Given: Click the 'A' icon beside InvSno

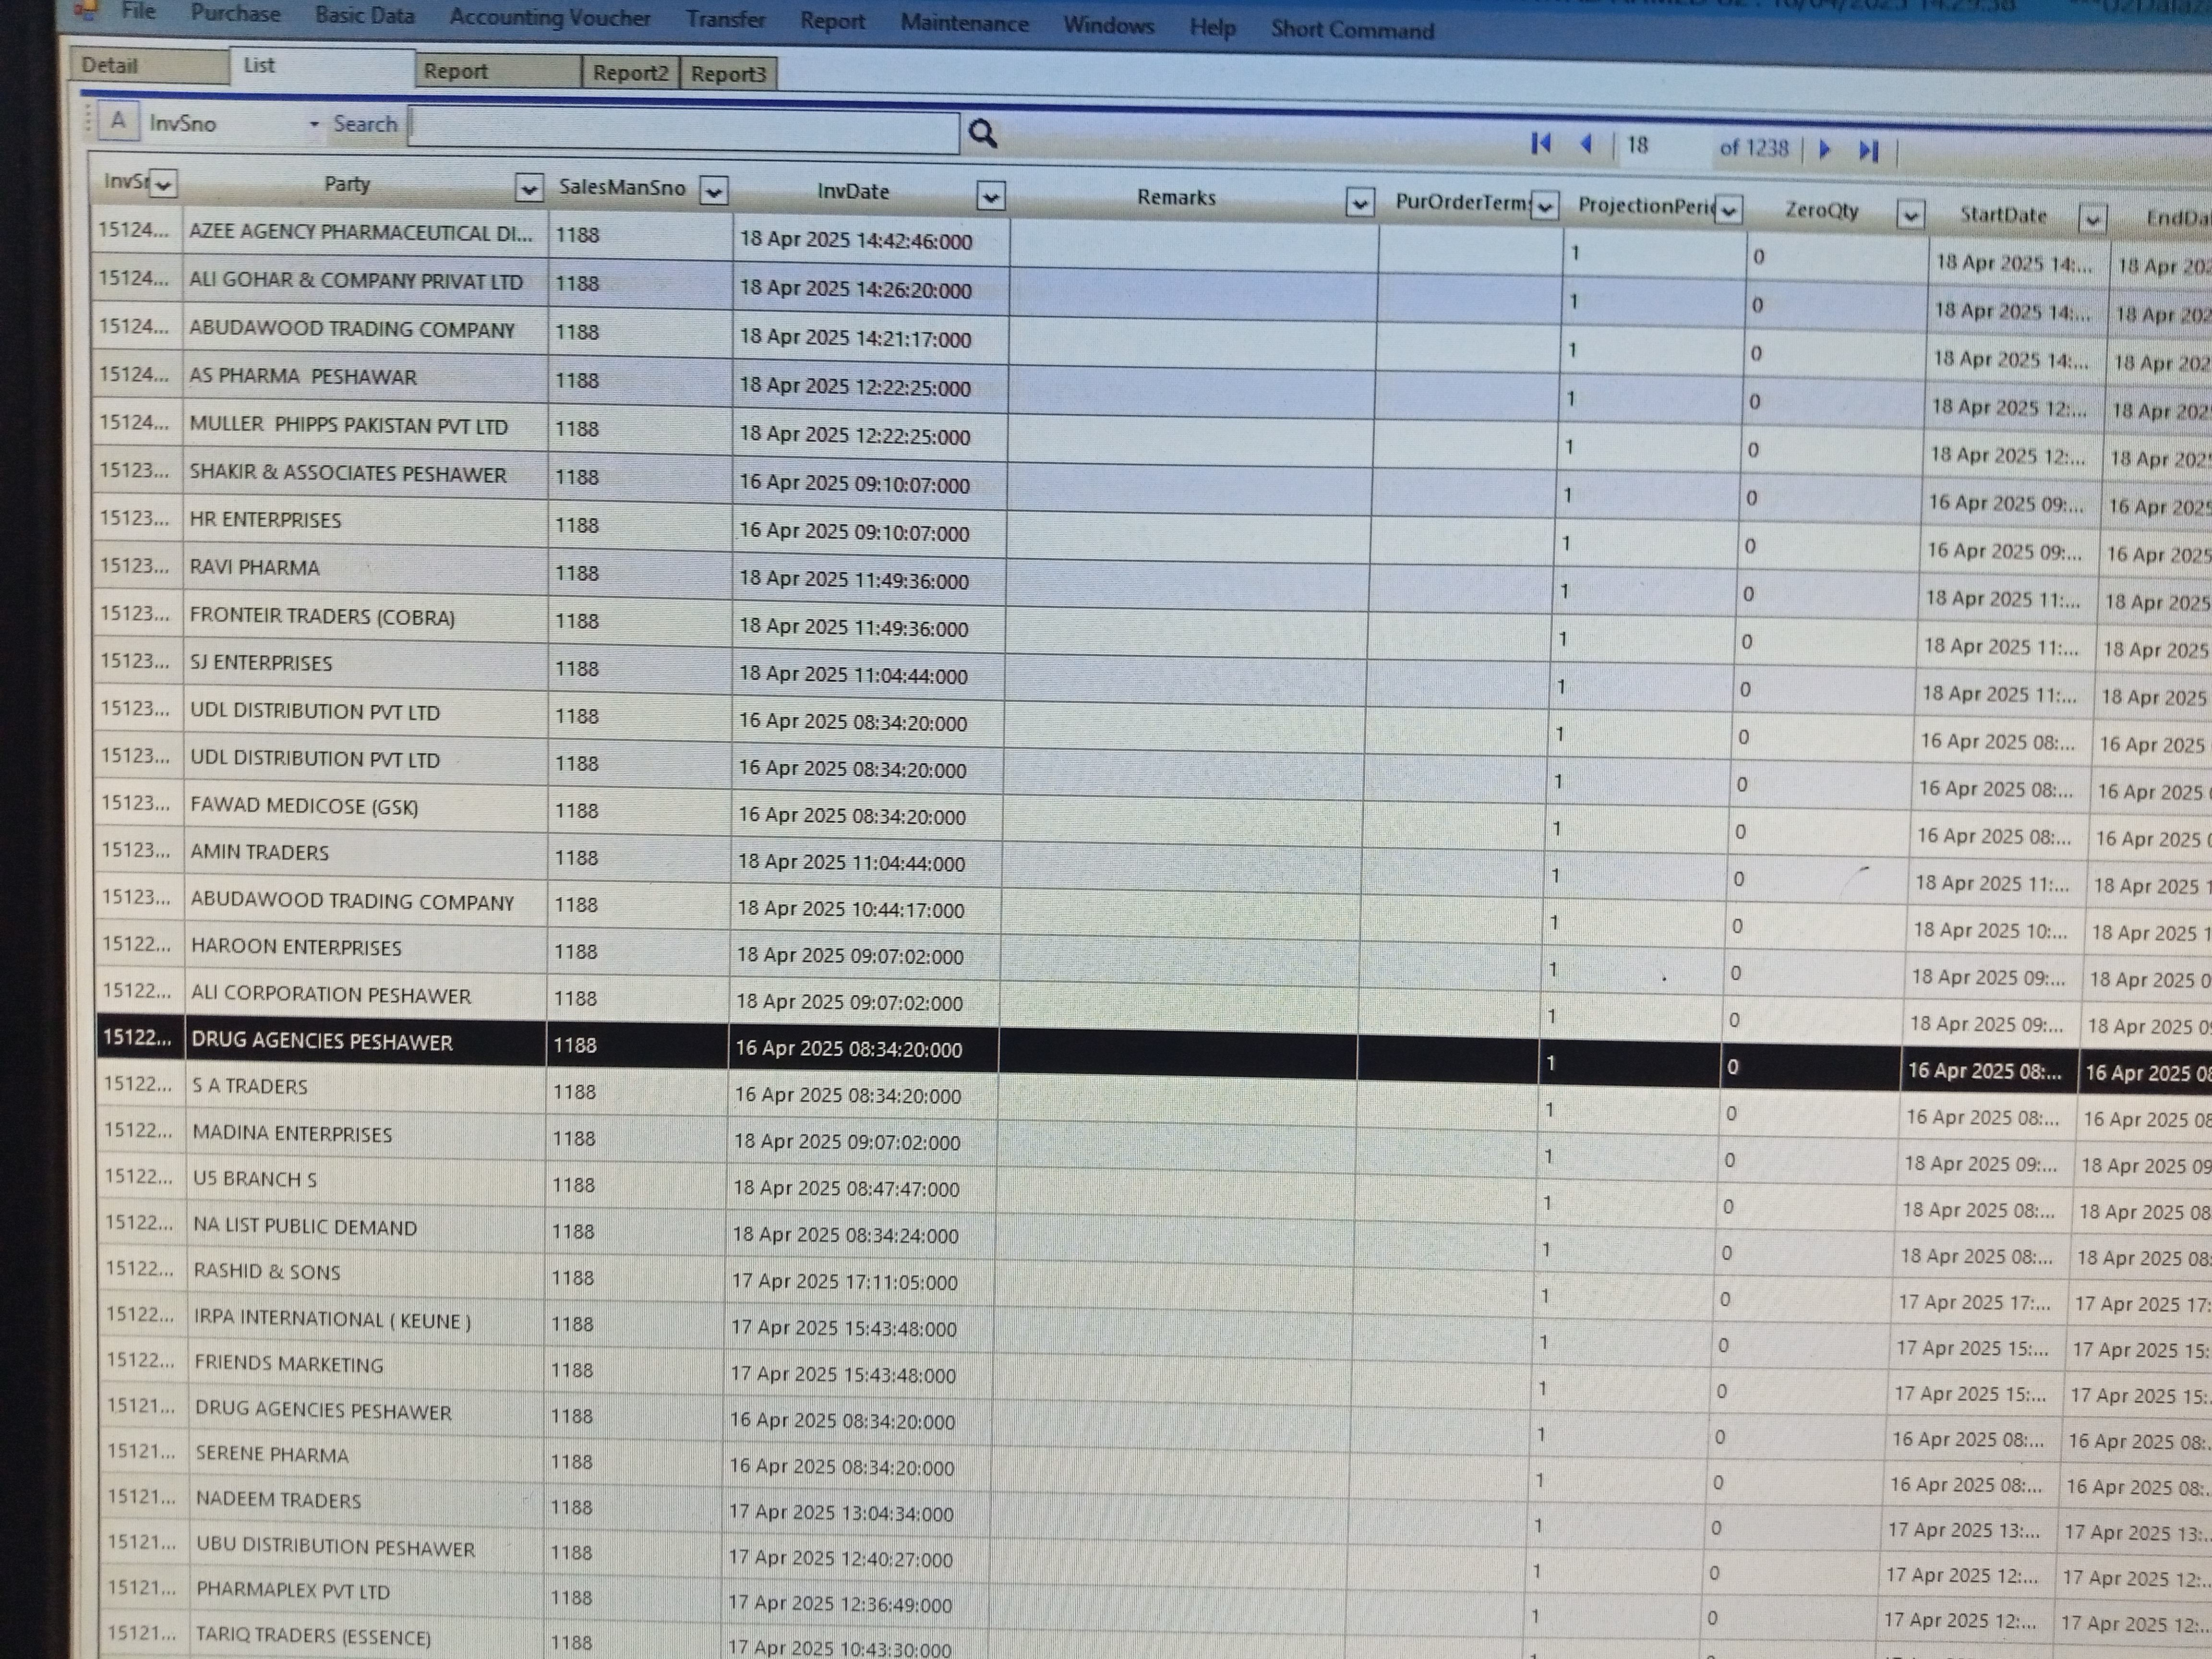Looking at the screenshot, I should 118,121.
